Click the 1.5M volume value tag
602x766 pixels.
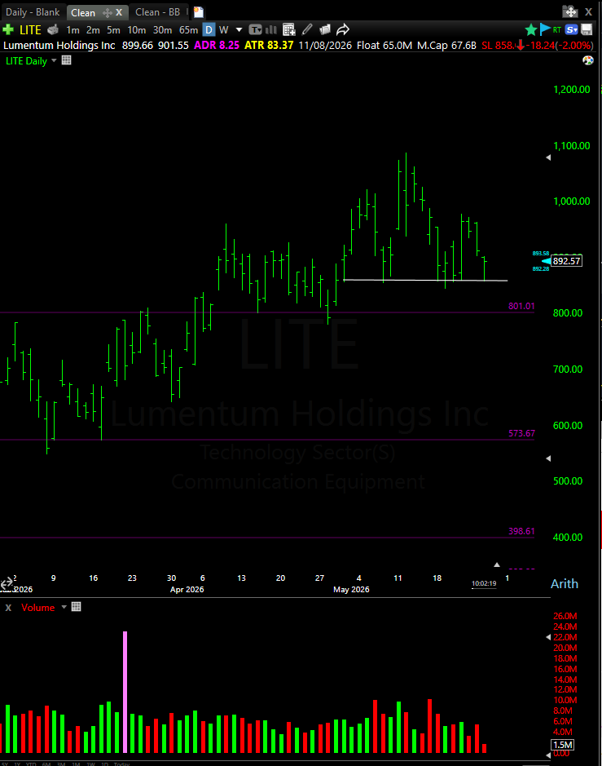[562, 745]
